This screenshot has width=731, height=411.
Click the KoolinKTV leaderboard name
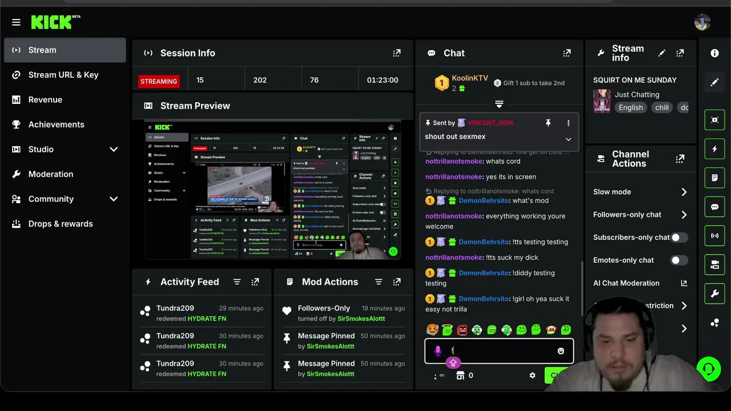469,78
